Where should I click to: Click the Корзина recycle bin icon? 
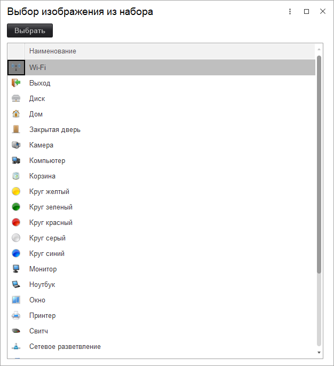[x=16, y=176]
